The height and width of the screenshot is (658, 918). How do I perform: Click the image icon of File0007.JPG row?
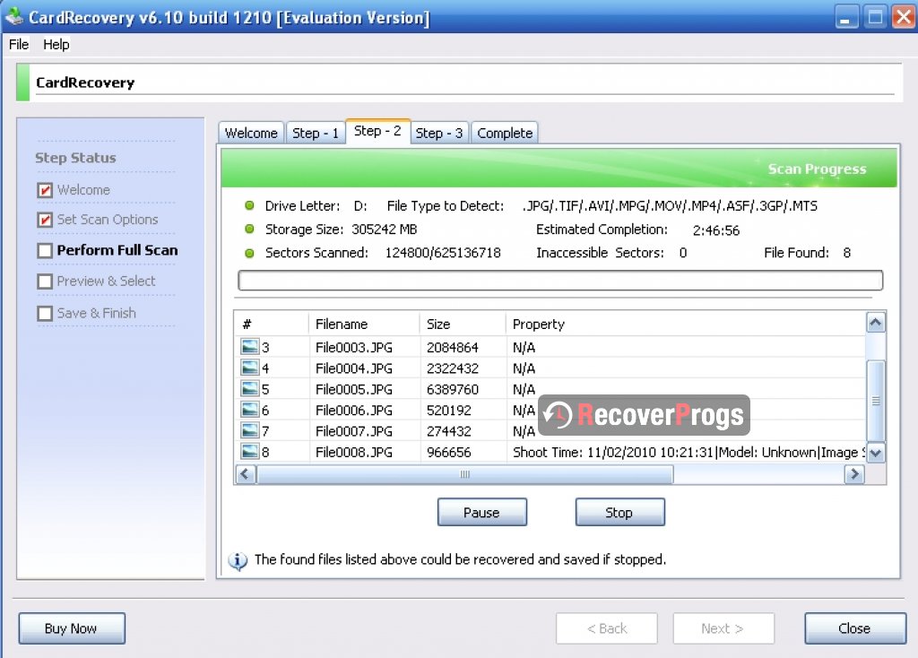point(249,431)
